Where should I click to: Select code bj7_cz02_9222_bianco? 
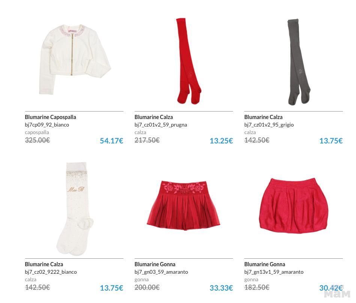pyautogui.click(x=51, y=272)
